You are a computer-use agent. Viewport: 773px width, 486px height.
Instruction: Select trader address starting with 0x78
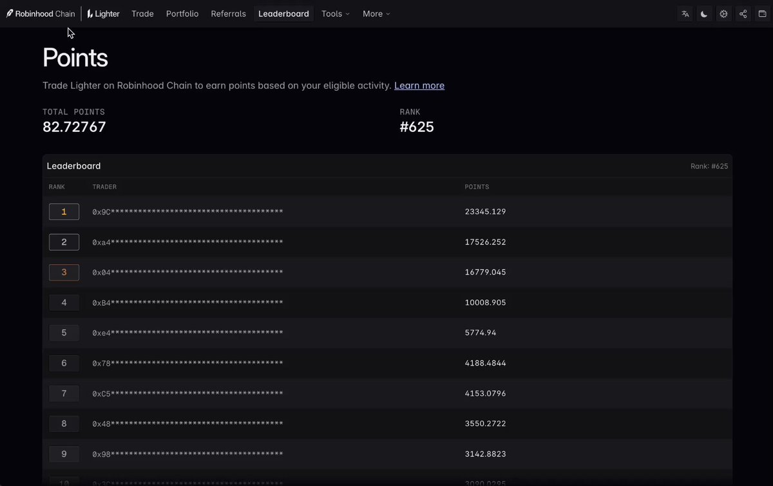coord(188,363)
